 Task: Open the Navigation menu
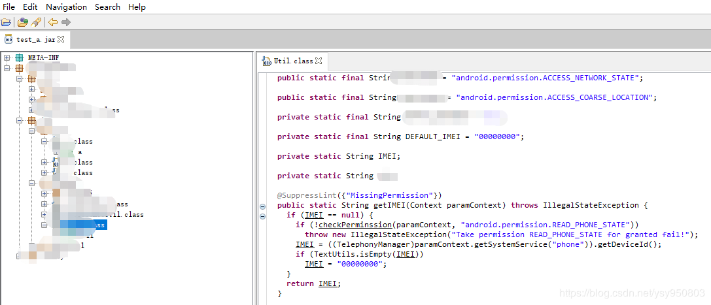pyautogui.click(x=66, y=7)
